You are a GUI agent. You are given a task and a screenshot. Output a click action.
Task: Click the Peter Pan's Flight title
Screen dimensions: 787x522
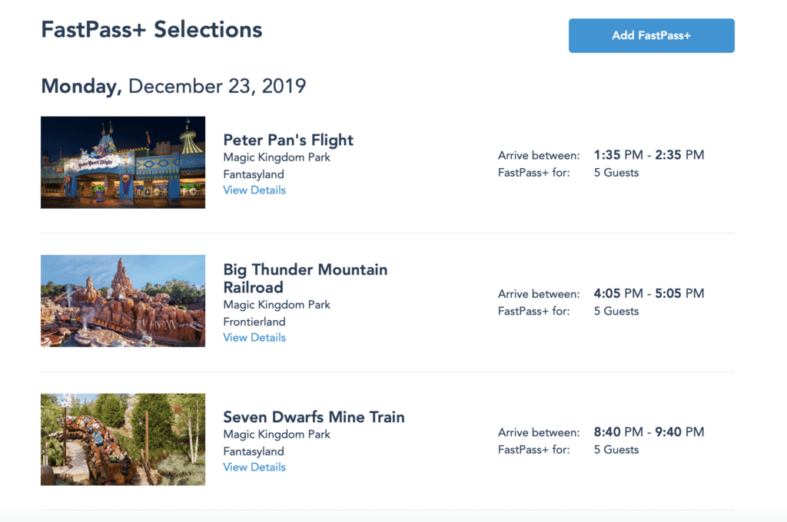point(288,140)
